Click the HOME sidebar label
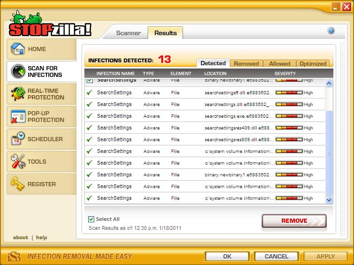Image resolution: width=354 pixels, height=265 pixels. [x=37, y=49]
